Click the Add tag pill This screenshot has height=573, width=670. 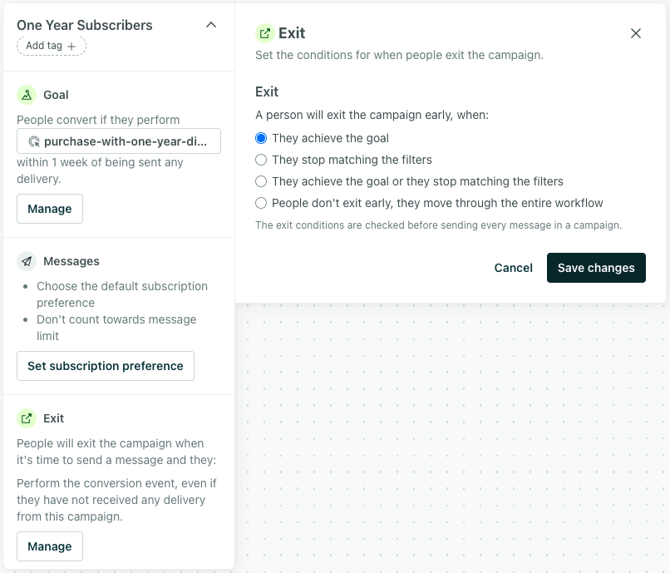tap(52, 46)
